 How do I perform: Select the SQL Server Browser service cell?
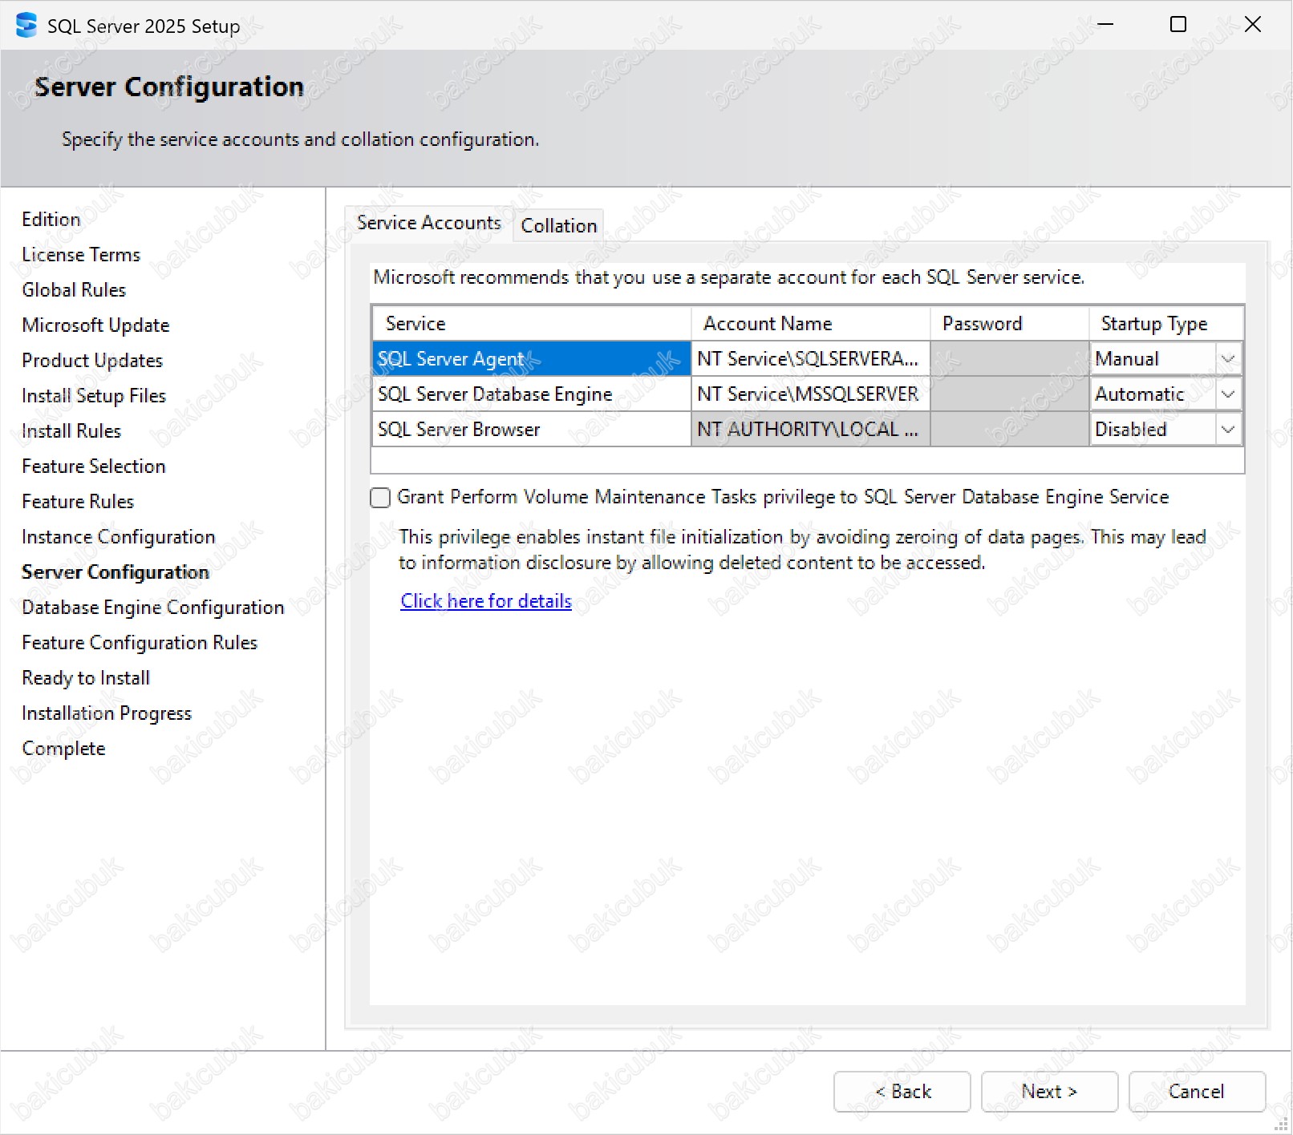531,430
